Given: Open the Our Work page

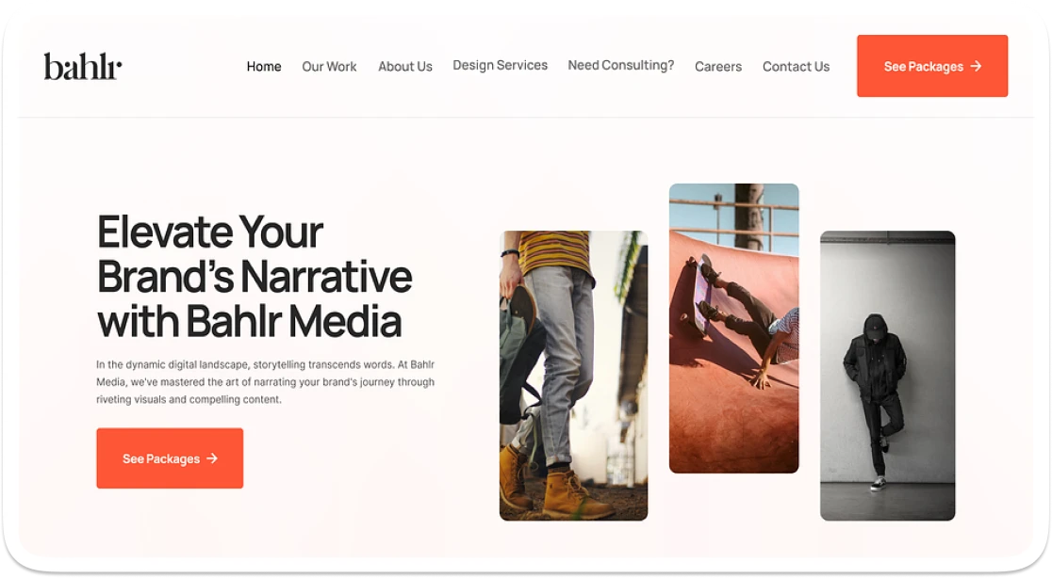Looking at the screenshot, I should [x=329, y=66].
